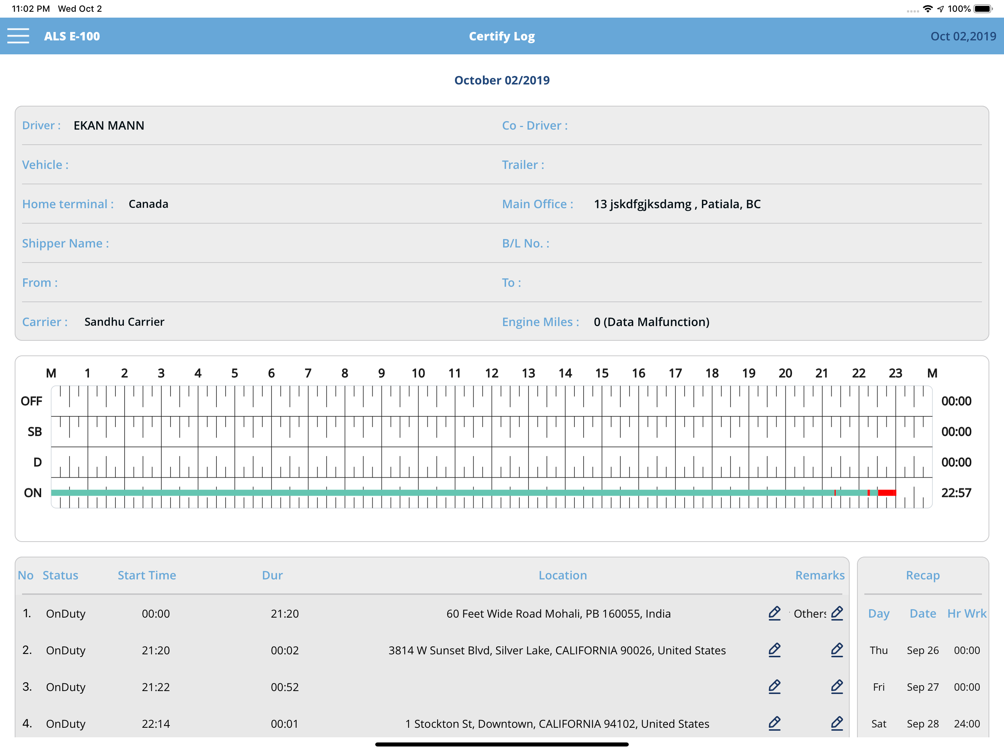Edit location pencil for row 1 OnDuty 00:00
The width and height of the screenshot is (1004, 752).
point(774,613)
